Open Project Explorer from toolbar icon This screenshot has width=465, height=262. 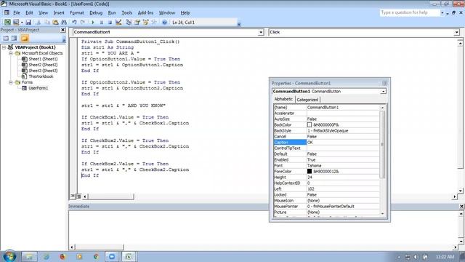click(x=129, y=23)
